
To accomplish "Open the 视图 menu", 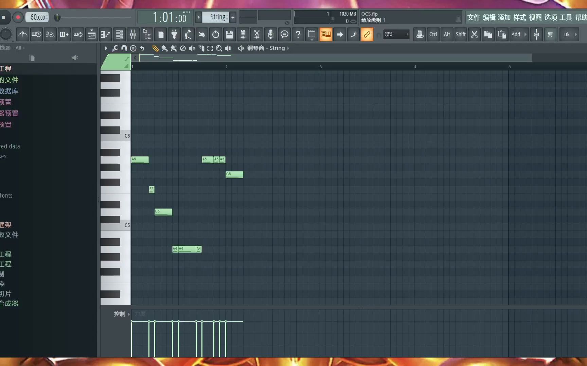I will pyautogui.click(x=535, y=18).
